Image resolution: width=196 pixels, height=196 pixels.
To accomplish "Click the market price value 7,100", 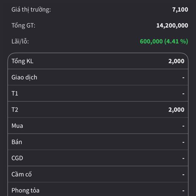I will 180,9.
